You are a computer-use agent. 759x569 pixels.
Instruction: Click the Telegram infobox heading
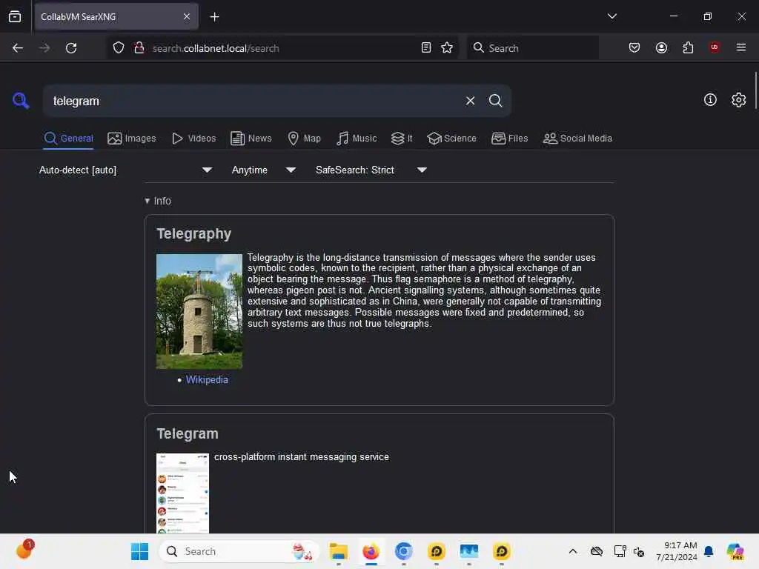(x=188, y=433)
